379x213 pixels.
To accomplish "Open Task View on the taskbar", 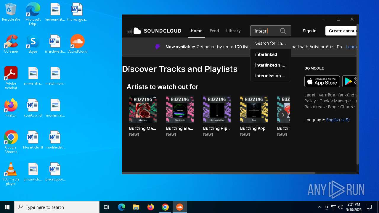I will (107, 207).
